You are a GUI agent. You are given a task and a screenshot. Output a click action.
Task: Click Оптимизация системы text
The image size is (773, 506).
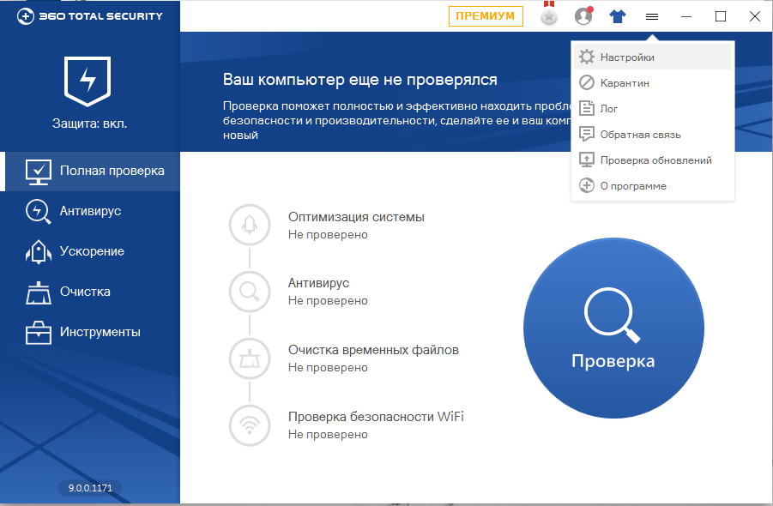pyautogui.click(x=356, y=217)
